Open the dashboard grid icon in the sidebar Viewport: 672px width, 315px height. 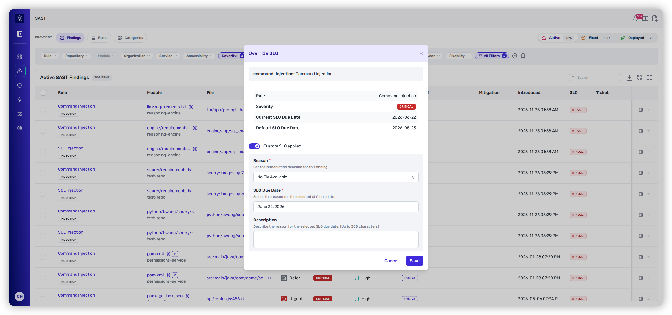[20, 57]
